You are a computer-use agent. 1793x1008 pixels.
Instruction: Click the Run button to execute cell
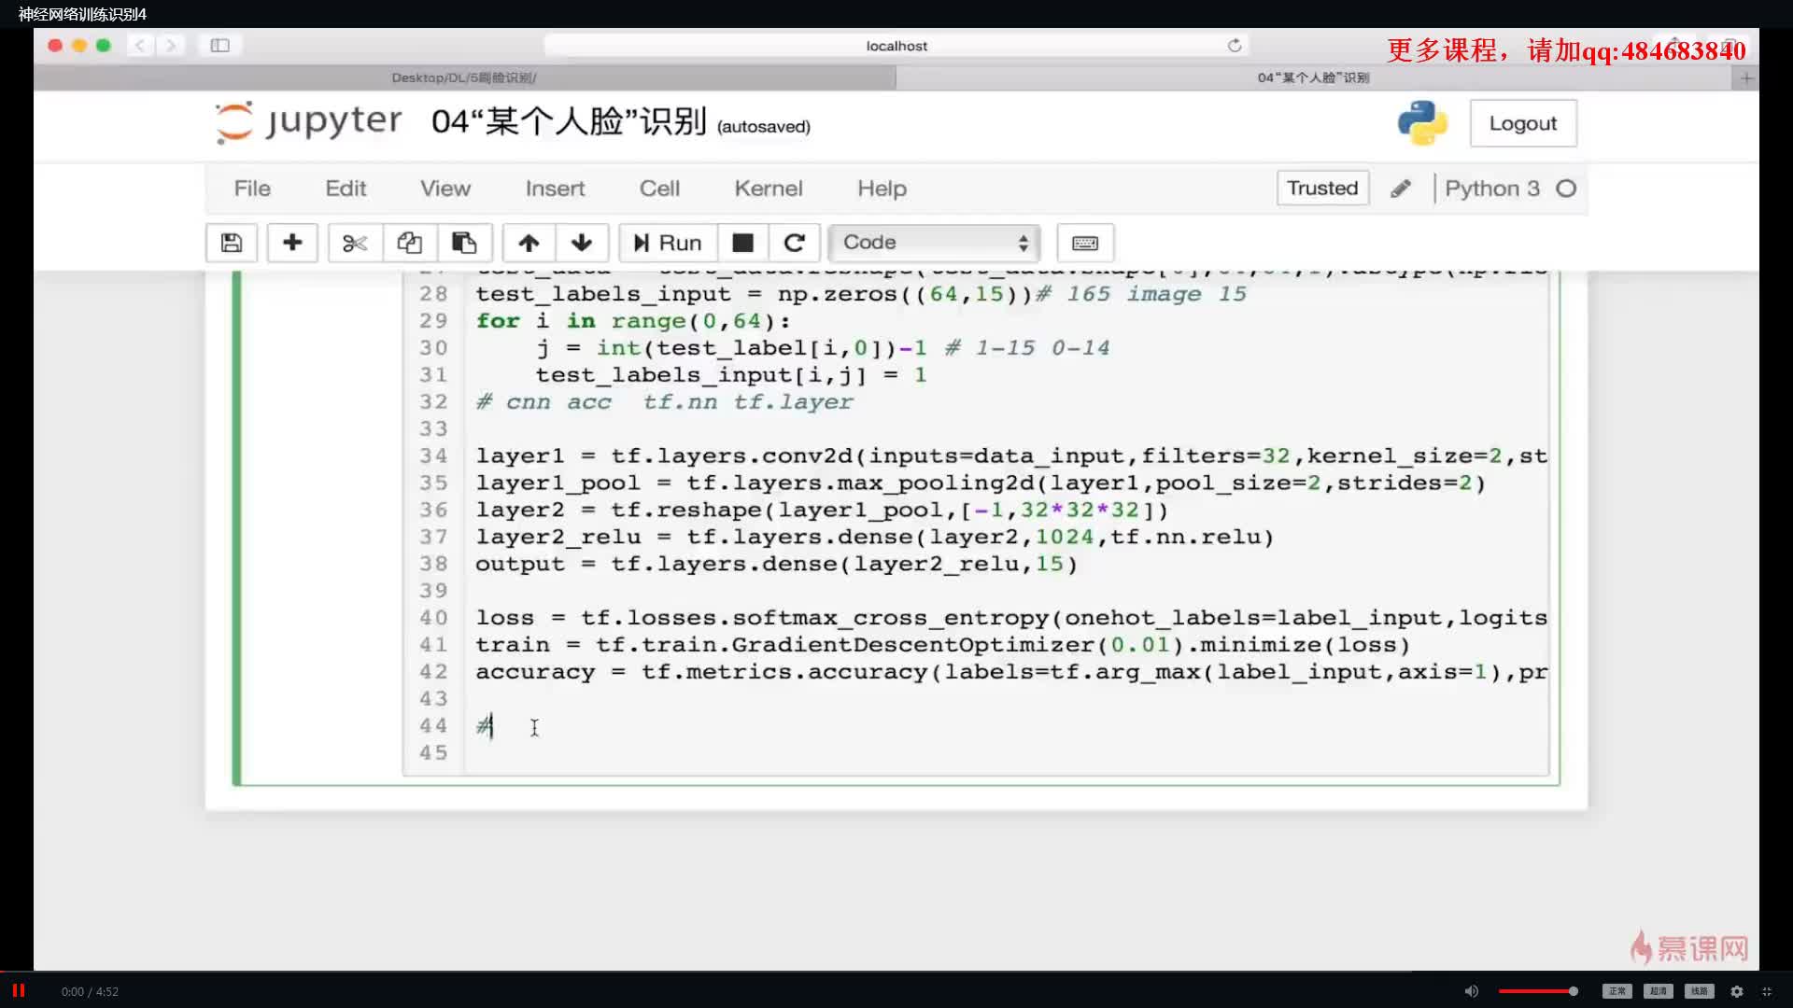coord(665,241)
